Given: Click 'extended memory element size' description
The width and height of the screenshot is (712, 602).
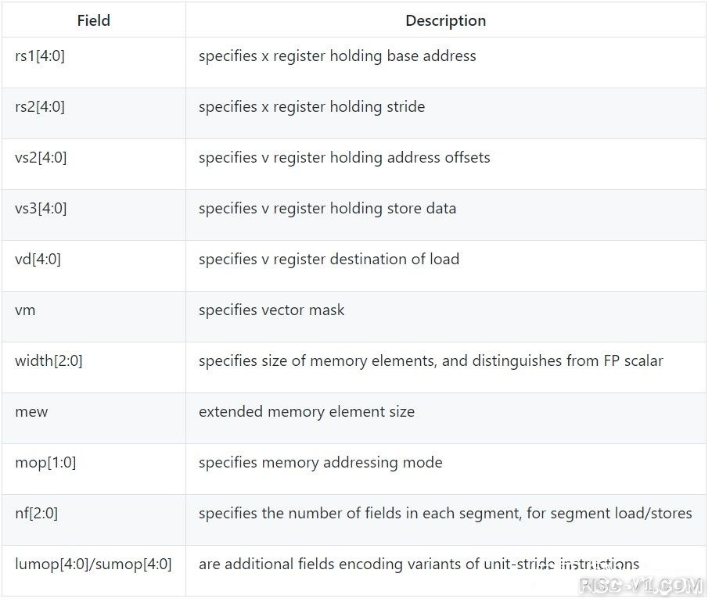Looking at the screenshot, I should [x=307, y=411].
